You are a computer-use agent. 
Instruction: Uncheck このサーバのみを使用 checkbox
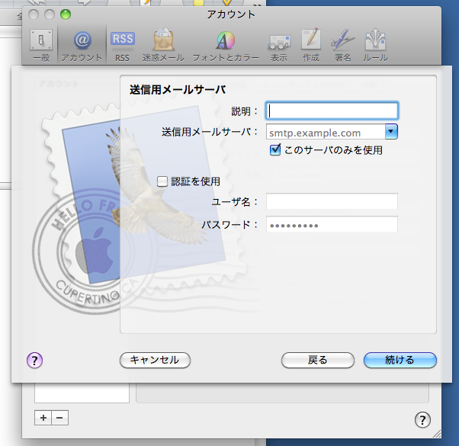pyautogui.click(x=276, y=150)
